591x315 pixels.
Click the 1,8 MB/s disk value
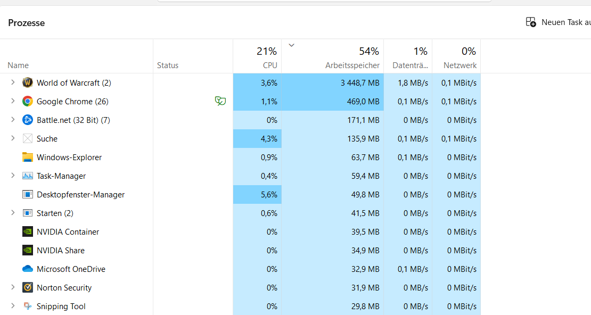[x=413, y=82]
